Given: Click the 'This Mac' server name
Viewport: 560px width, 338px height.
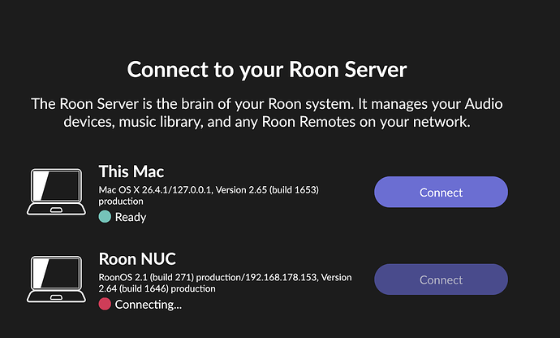Looking at the screenshot, I should [131, 171].
